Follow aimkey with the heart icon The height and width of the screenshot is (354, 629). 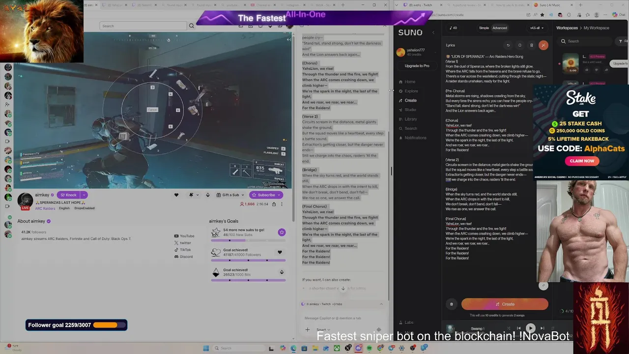[x=176, y=195]
